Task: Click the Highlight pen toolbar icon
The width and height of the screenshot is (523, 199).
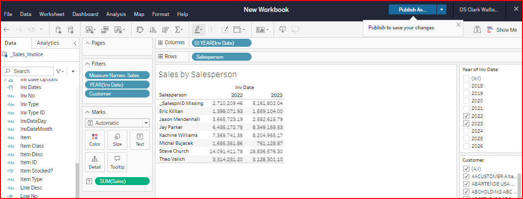Action: (x=198, y=30)
